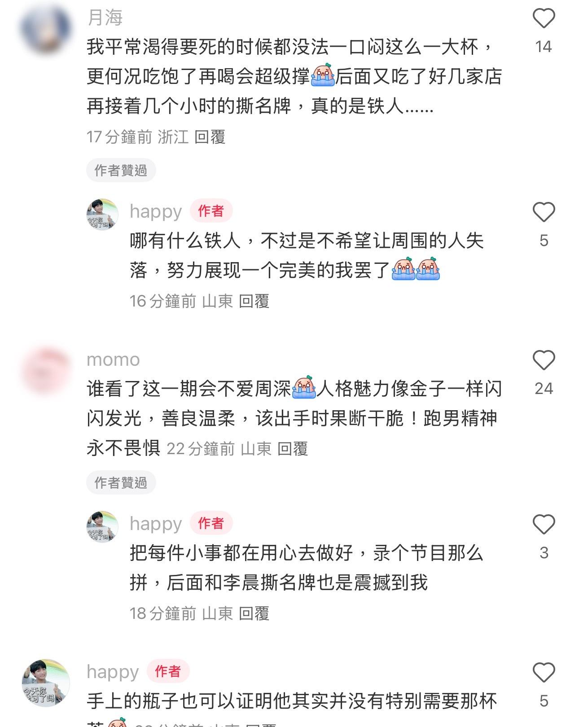579x727 pixels.
Task: Tap happy's avatar on 把每件小事 reply
Action: pyautogui.click(x=102, y=527)
